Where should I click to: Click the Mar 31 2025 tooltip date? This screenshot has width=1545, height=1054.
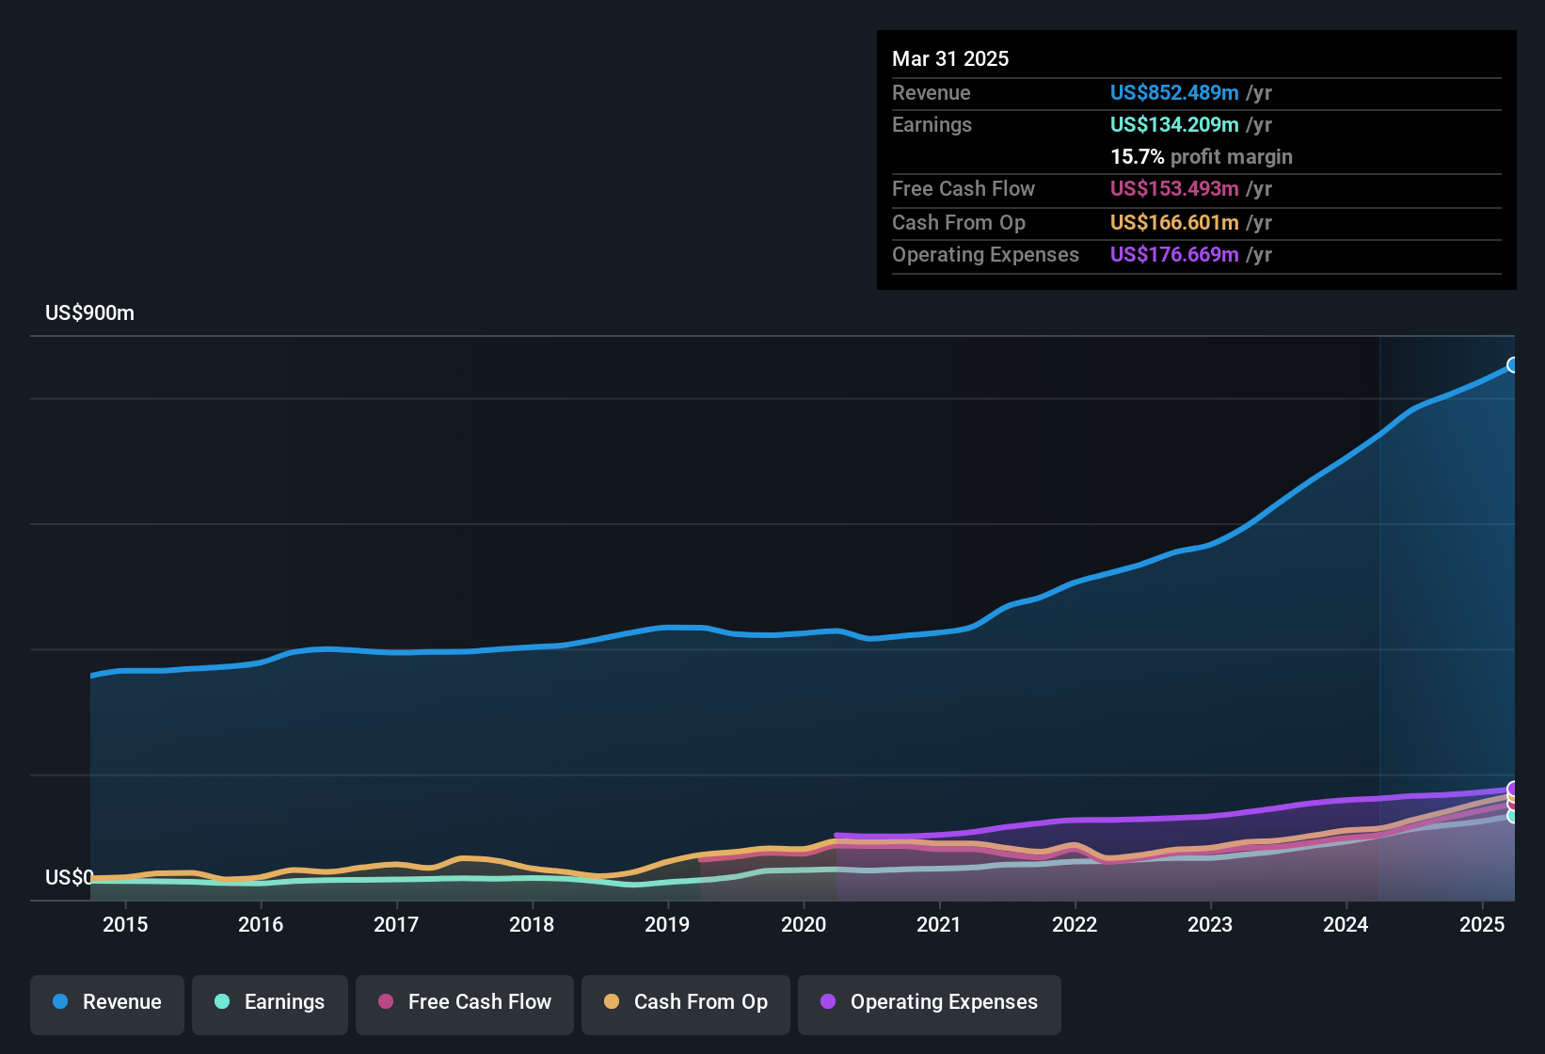tap(950, 59)
